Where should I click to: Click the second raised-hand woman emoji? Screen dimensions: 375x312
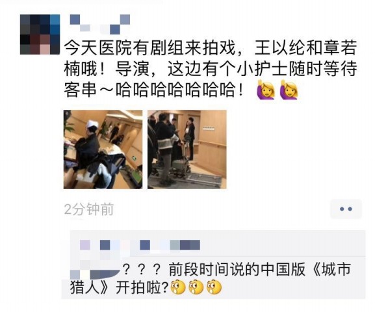point(289,90)
